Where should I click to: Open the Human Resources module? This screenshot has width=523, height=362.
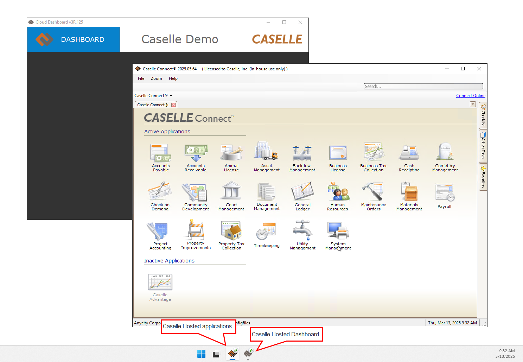pyautogui.click(x=337, y=196)
